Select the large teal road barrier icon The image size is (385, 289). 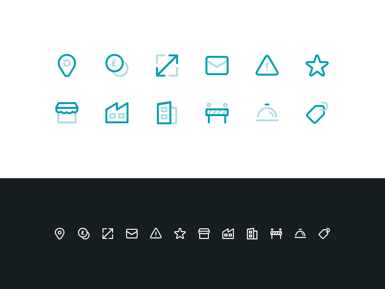pos(217,113)
